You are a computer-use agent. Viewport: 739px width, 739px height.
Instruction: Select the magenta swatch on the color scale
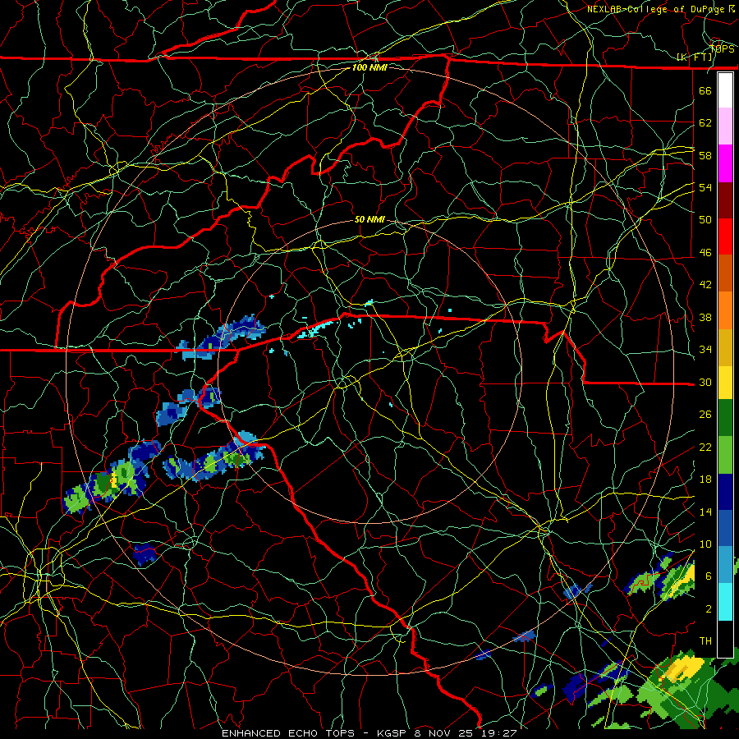[x=725, y=163]
